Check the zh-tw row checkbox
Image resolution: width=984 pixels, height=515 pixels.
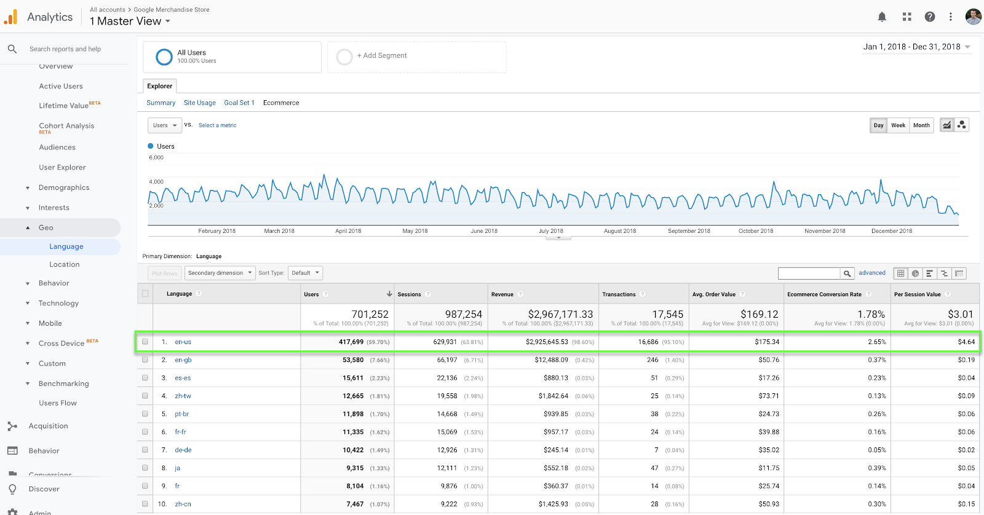145,396
